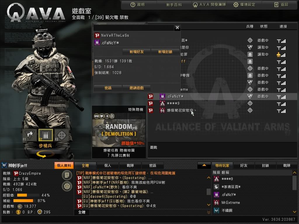Select the F2 rifleman class icon

(46, 135)
